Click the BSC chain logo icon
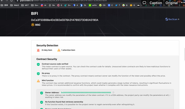Image resolution: width=185 pixels, height=109 pixels. point(33,25)
